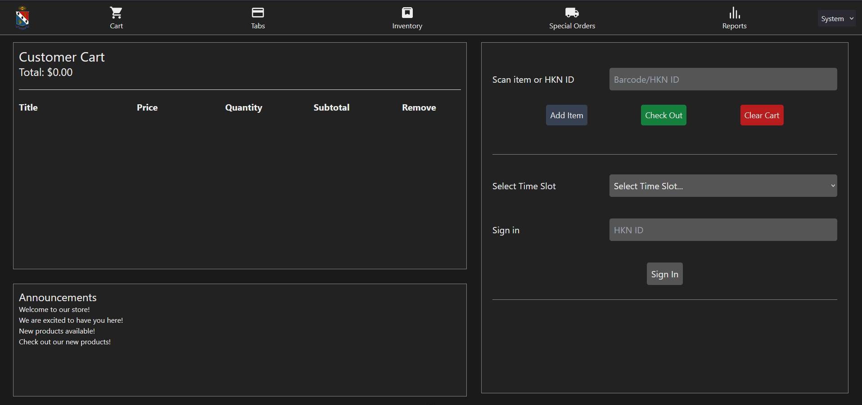Open the Select Time Slot dropdown

point(723,186)
